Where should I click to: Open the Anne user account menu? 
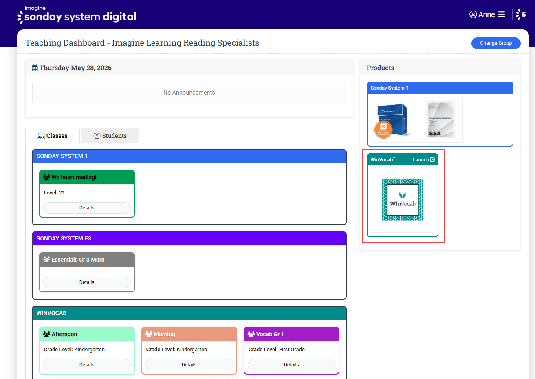point(482,15)
